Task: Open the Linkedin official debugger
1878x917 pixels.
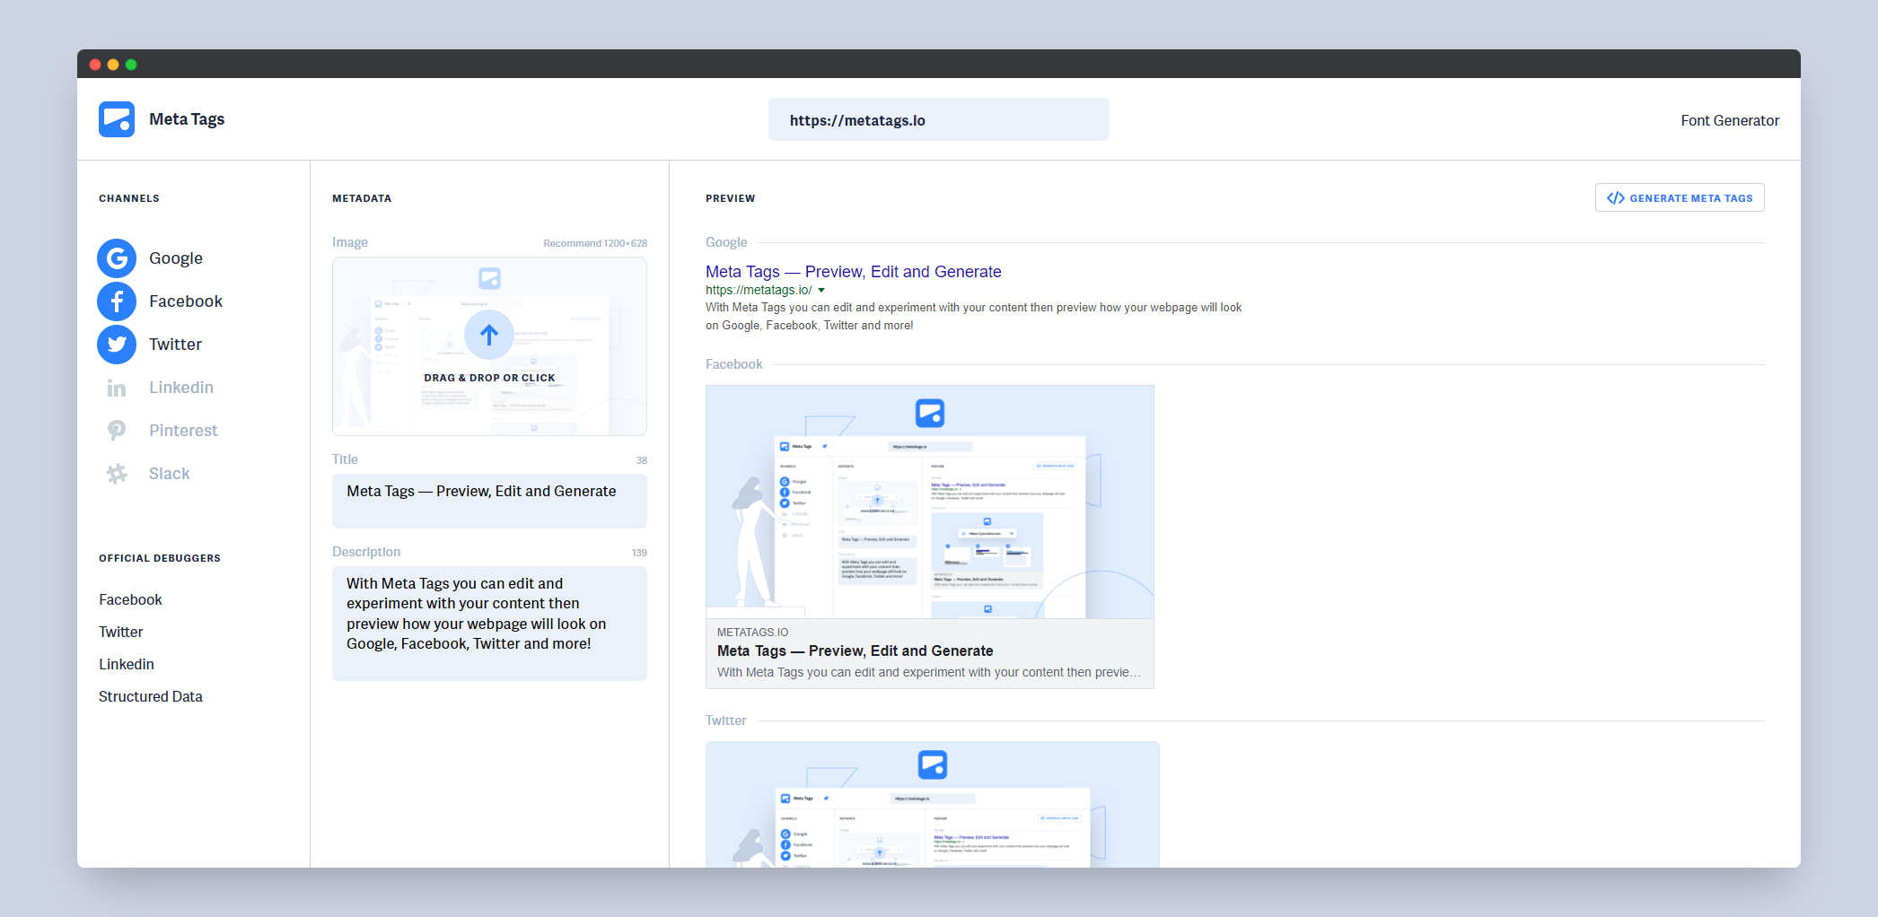Action: [x=126, y=664]
